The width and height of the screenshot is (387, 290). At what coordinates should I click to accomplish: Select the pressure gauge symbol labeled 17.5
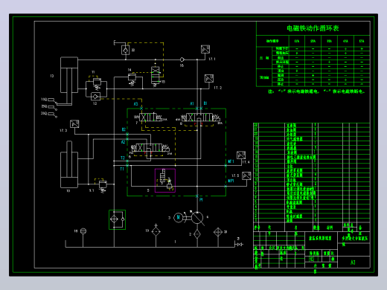(246, 175)
